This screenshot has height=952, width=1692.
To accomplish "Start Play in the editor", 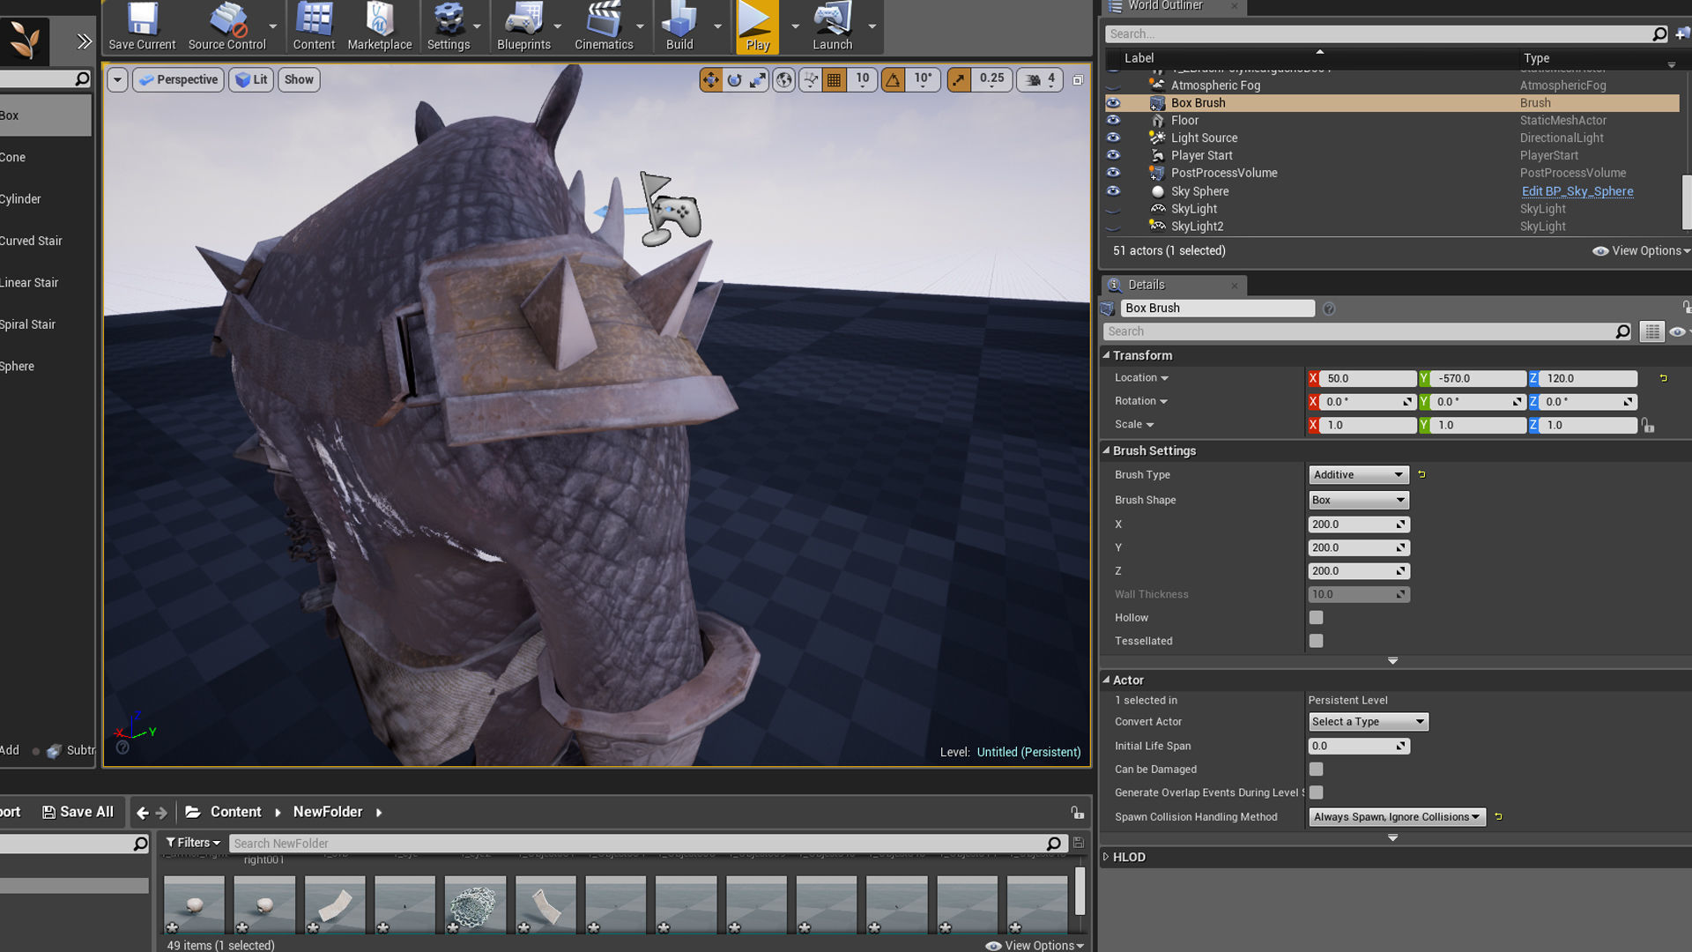I will pos(757,26).
